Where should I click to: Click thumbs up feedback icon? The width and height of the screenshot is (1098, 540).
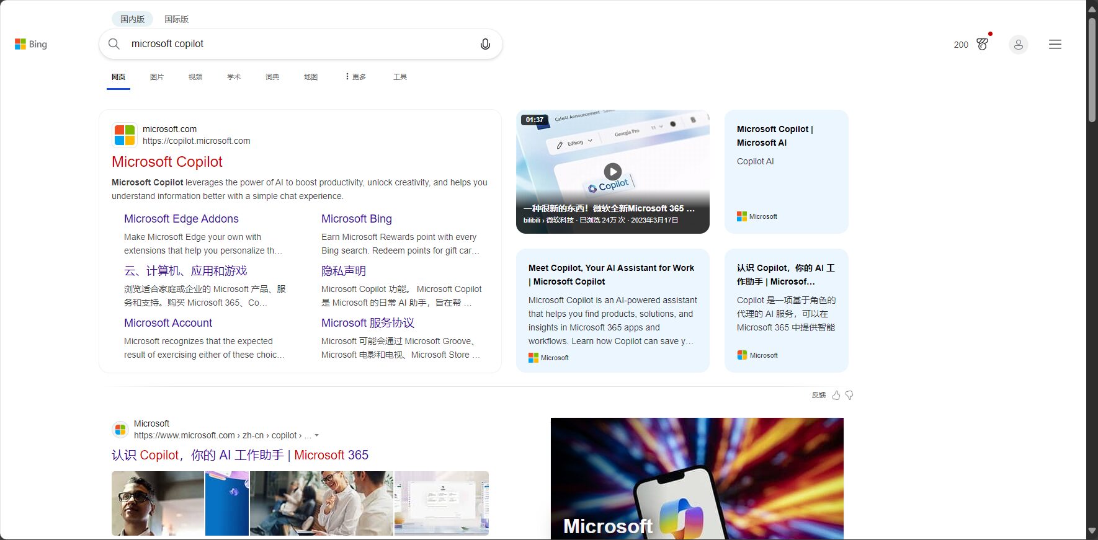tap(836, 395)
